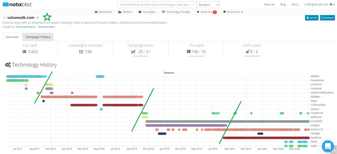
Task: Click the PowerInbox timeline label
Action: pyautogui.click(x=317, y=80)
